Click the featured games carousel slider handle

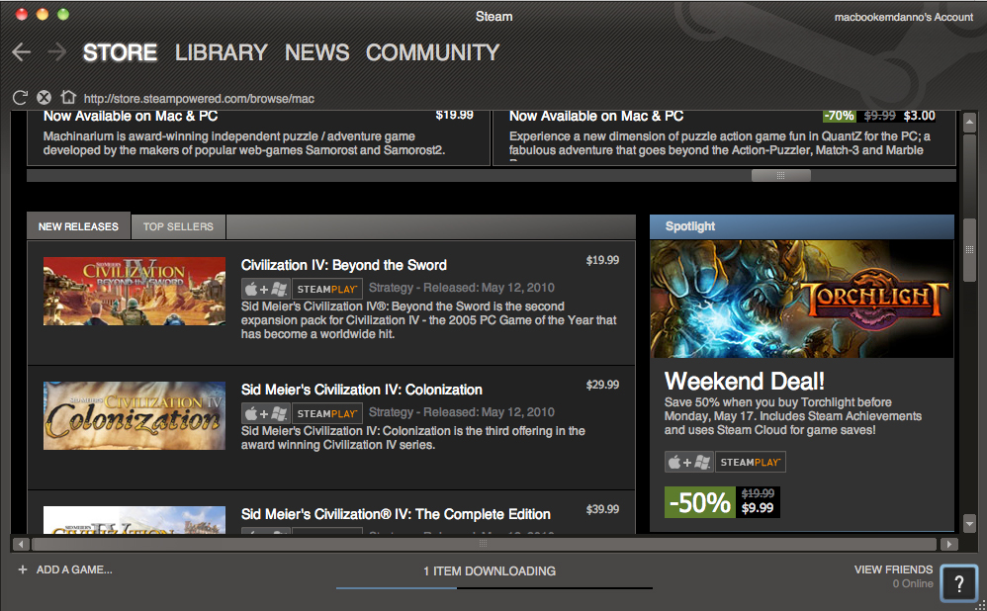[780, 176]
